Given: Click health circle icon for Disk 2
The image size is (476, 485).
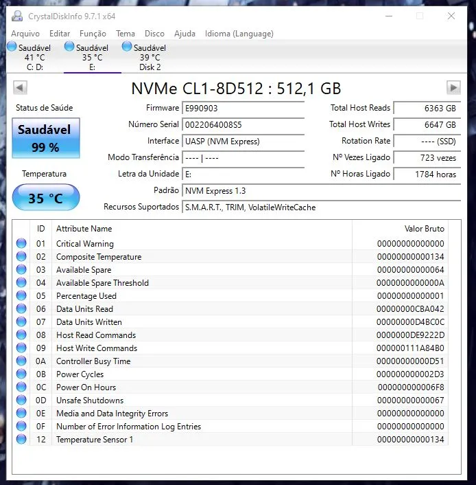Looking at the screenshot, I should (127, 47).
